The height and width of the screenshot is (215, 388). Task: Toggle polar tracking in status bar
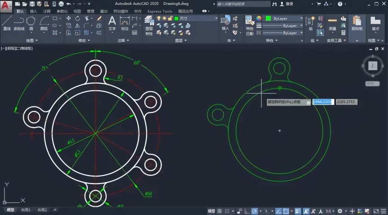(x=254, y=211)
